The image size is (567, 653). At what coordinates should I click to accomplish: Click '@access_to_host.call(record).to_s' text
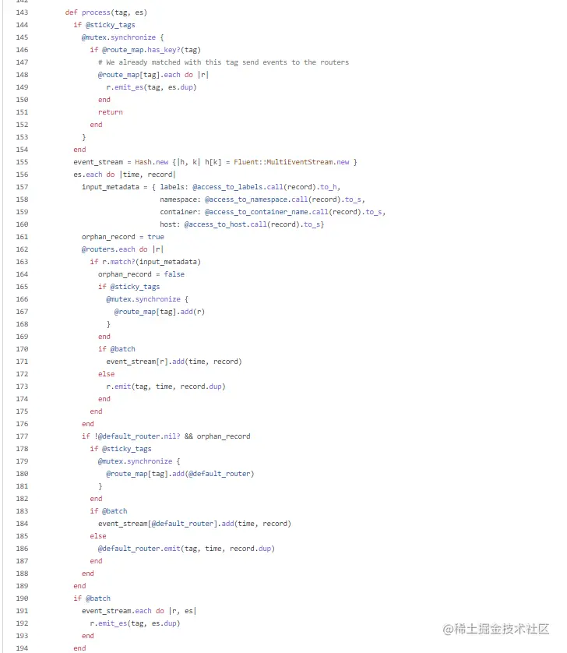pos(252,224)
